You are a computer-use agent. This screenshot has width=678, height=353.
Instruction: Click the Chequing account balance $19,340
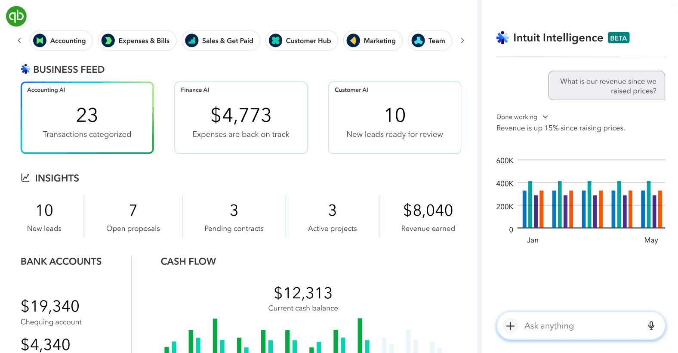[50, 306]
